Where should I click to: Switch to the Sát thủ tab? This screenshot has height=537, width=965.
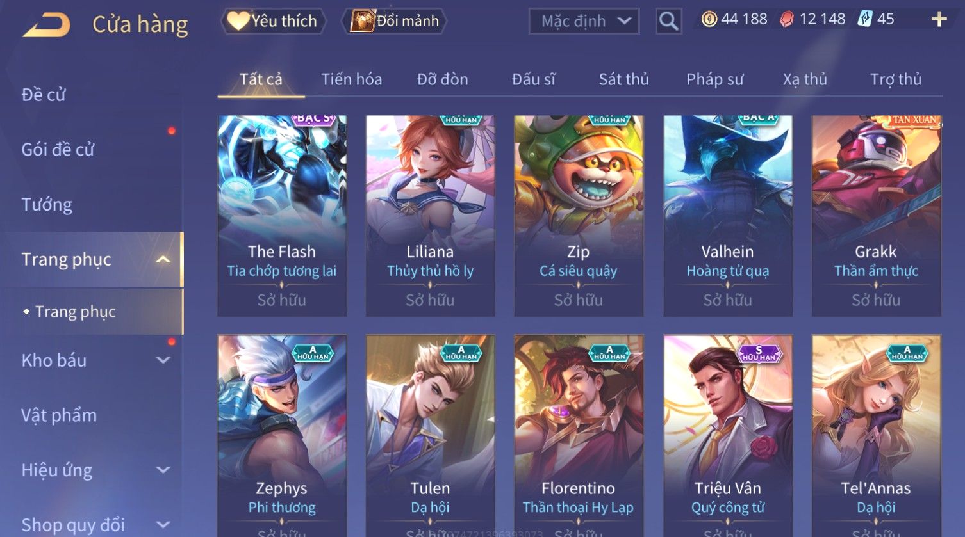[623, 79]
